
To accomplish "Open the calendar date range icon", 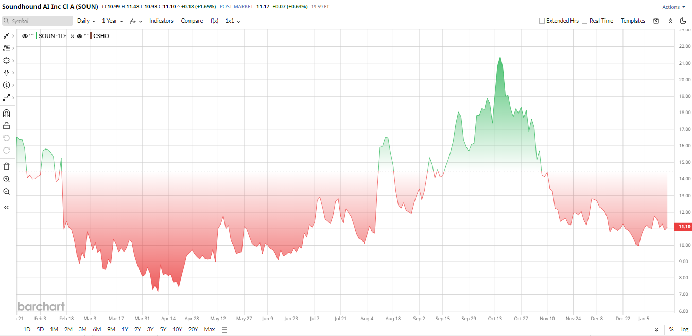I will [224, 329].
